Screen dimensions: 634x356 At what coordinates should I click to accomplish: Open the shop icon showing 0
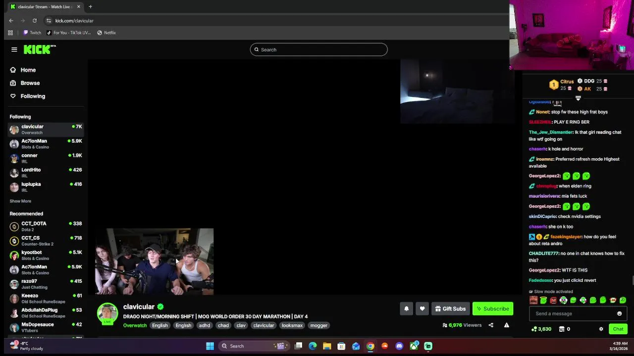tap(564, 329)
